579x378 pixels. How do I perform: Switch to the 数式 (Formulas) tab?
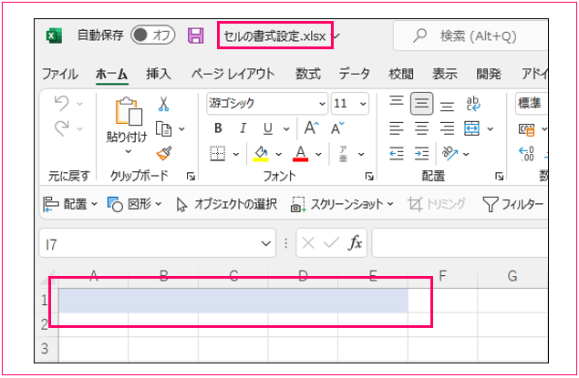pos(307,74)
